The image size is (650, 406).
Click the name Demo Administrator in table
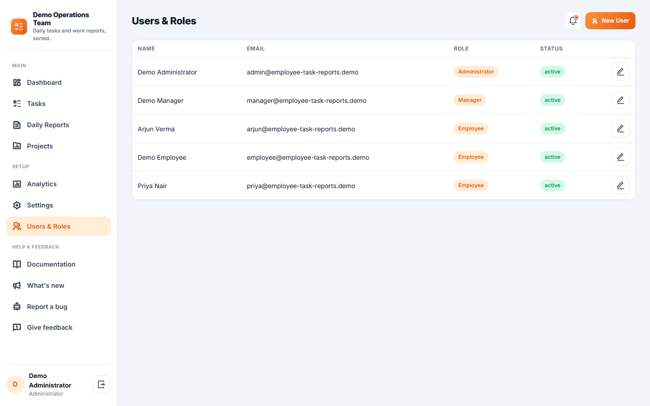pos(167,72)
